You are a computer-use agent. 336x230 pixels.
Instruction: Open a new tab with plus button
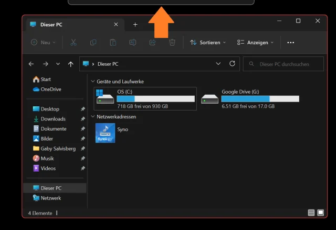pyautogui.click(x=135, y=25)
